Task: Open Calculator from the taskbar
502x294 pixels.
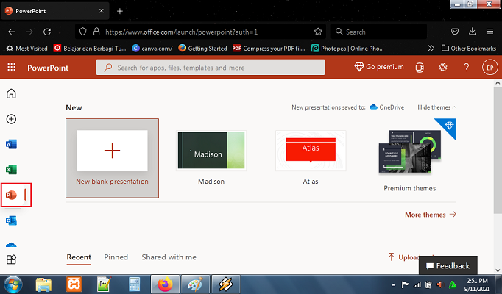Action: 135,284
